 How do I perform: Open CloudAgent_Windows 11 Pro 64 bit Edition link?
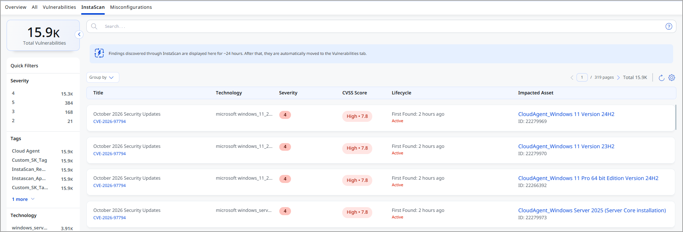click(588, 178)
